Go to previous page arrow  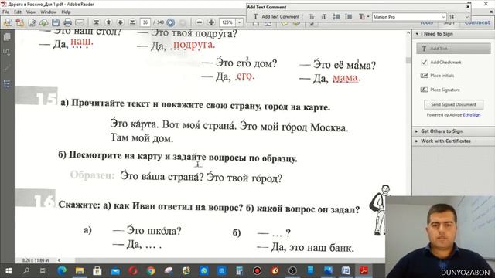coord(108,22)
